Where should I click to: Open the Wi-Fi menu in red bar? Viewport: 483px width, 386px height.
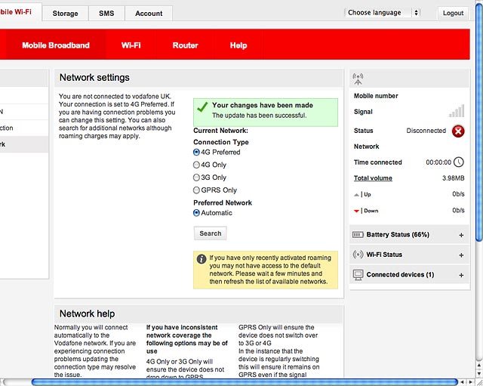click(131, 45)
